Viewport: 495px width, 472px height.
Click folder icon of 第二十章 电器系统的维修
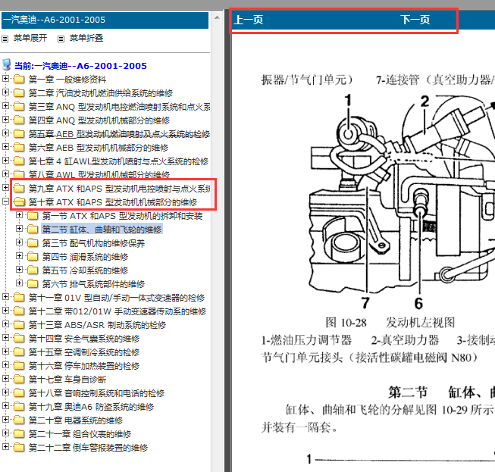coord(19,420)
